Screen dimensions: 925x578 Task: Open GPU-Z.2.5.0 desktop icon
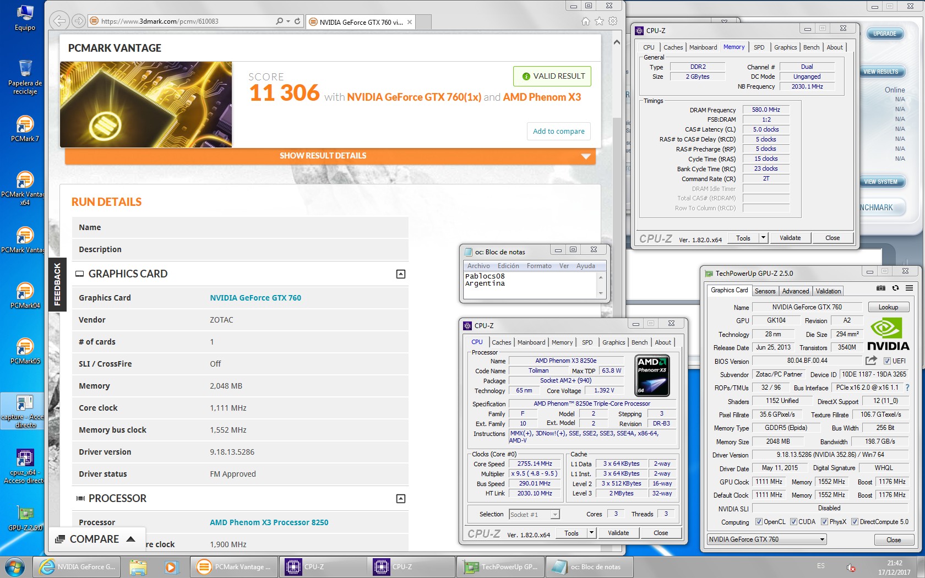(x=25, y=518)
